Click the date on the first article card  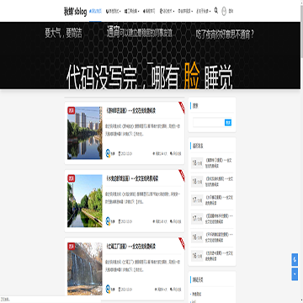click(x=125, y=154)
